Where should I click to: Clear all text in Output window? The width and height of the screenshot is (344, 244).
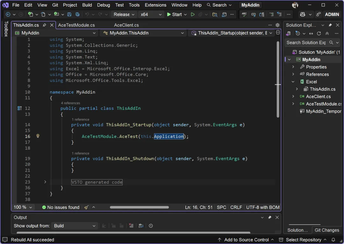point(131,226)
